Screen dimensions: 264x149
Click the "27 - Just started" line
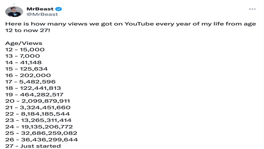tap(33, 146)
